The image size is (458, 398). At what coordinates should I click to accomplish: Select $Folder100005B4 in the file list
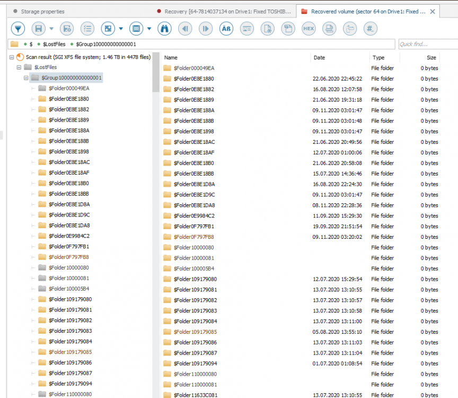(194, 269)
